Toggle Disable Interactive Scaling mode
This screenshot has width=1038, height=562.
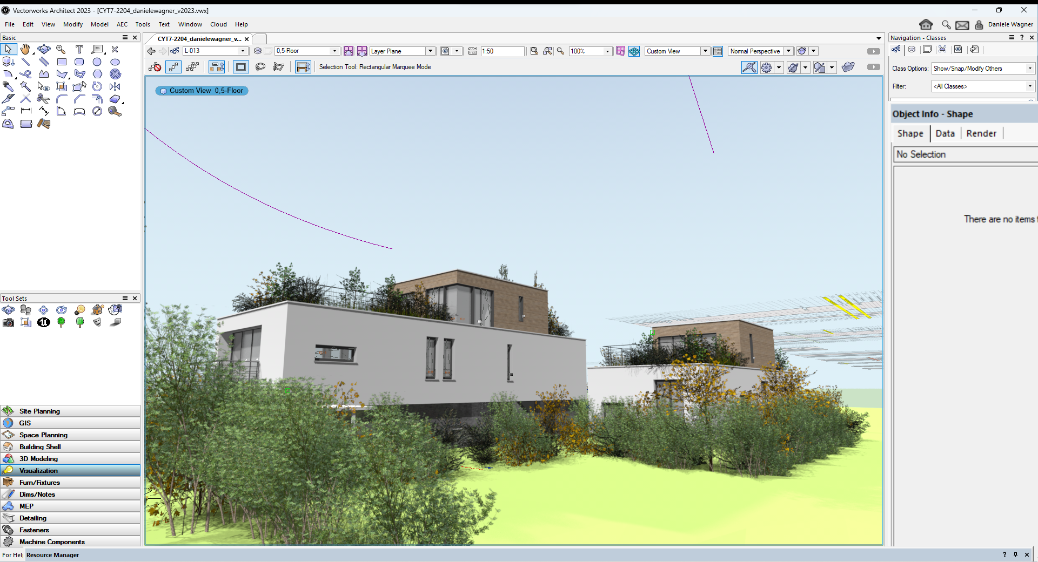(155, 67)
